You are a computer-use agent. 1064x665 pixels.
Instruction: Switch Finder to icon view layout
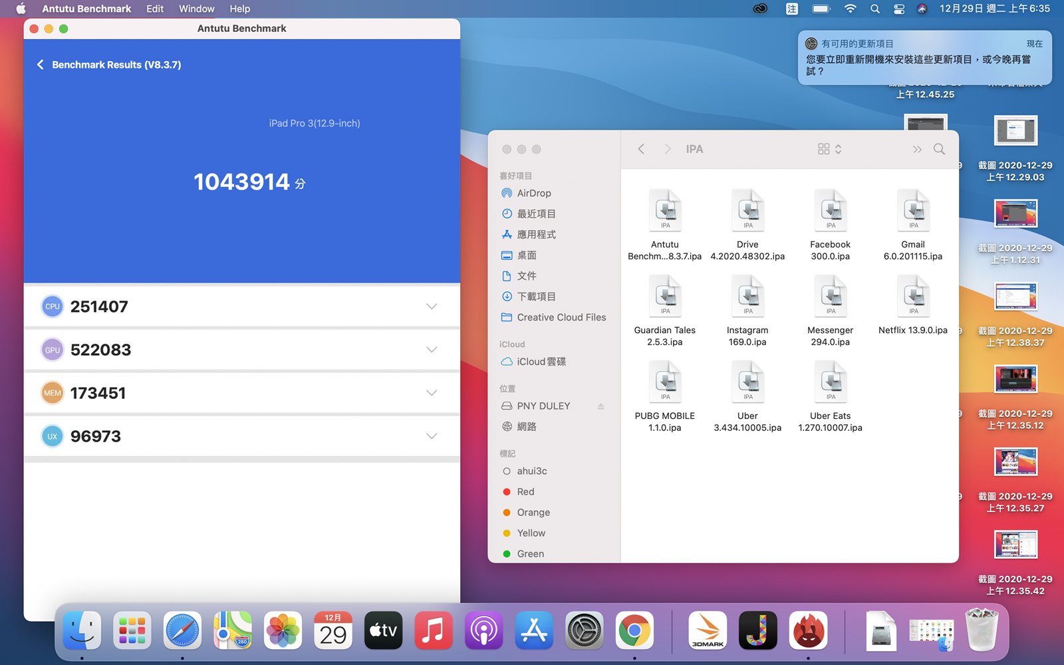pos(823,149)
